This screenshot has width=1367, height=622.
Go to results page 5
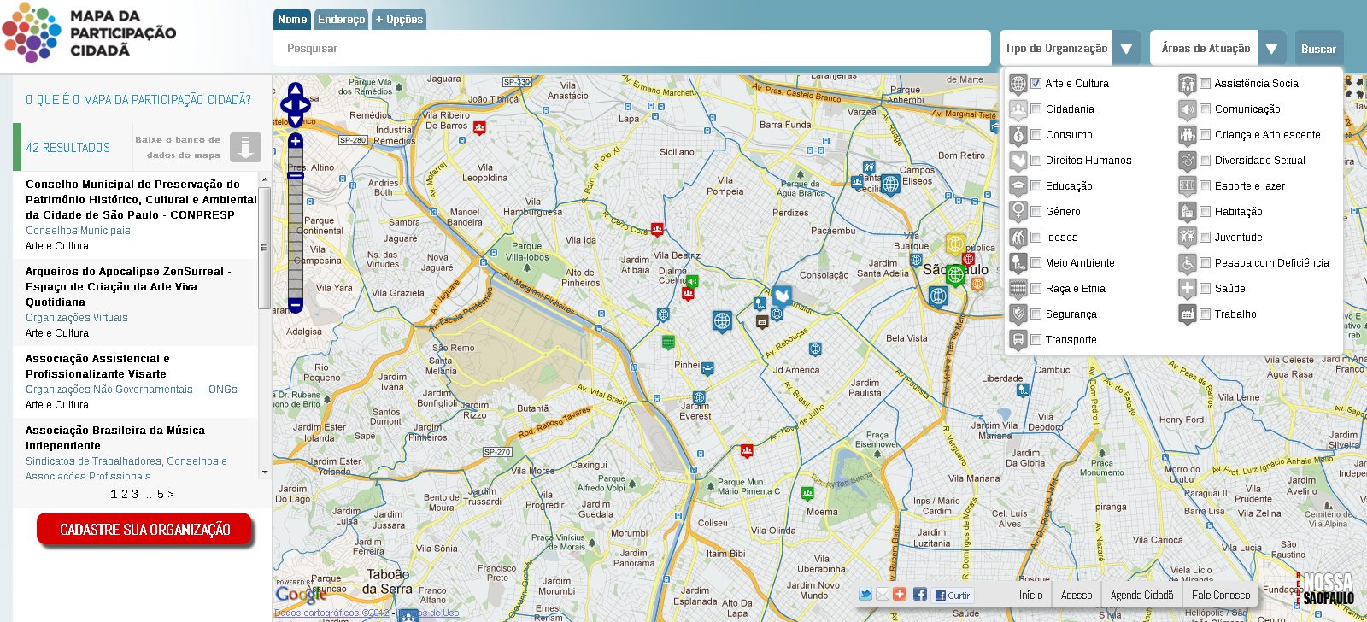pyautogui.click(x=160, y=494)
